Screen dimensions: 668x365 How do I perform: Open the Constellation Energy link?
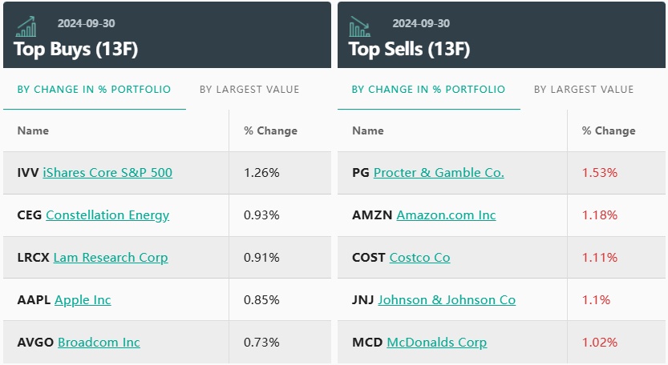tap(107, 215)
